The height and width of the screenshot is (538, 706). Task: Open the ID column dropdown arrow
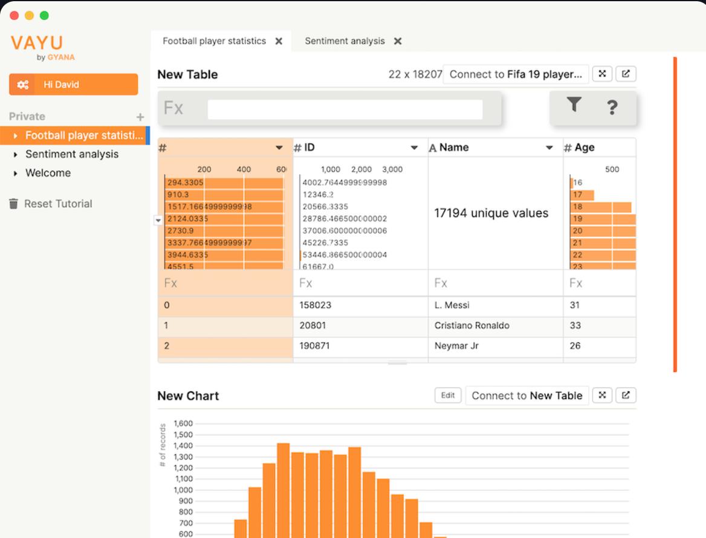coord(414,147)
